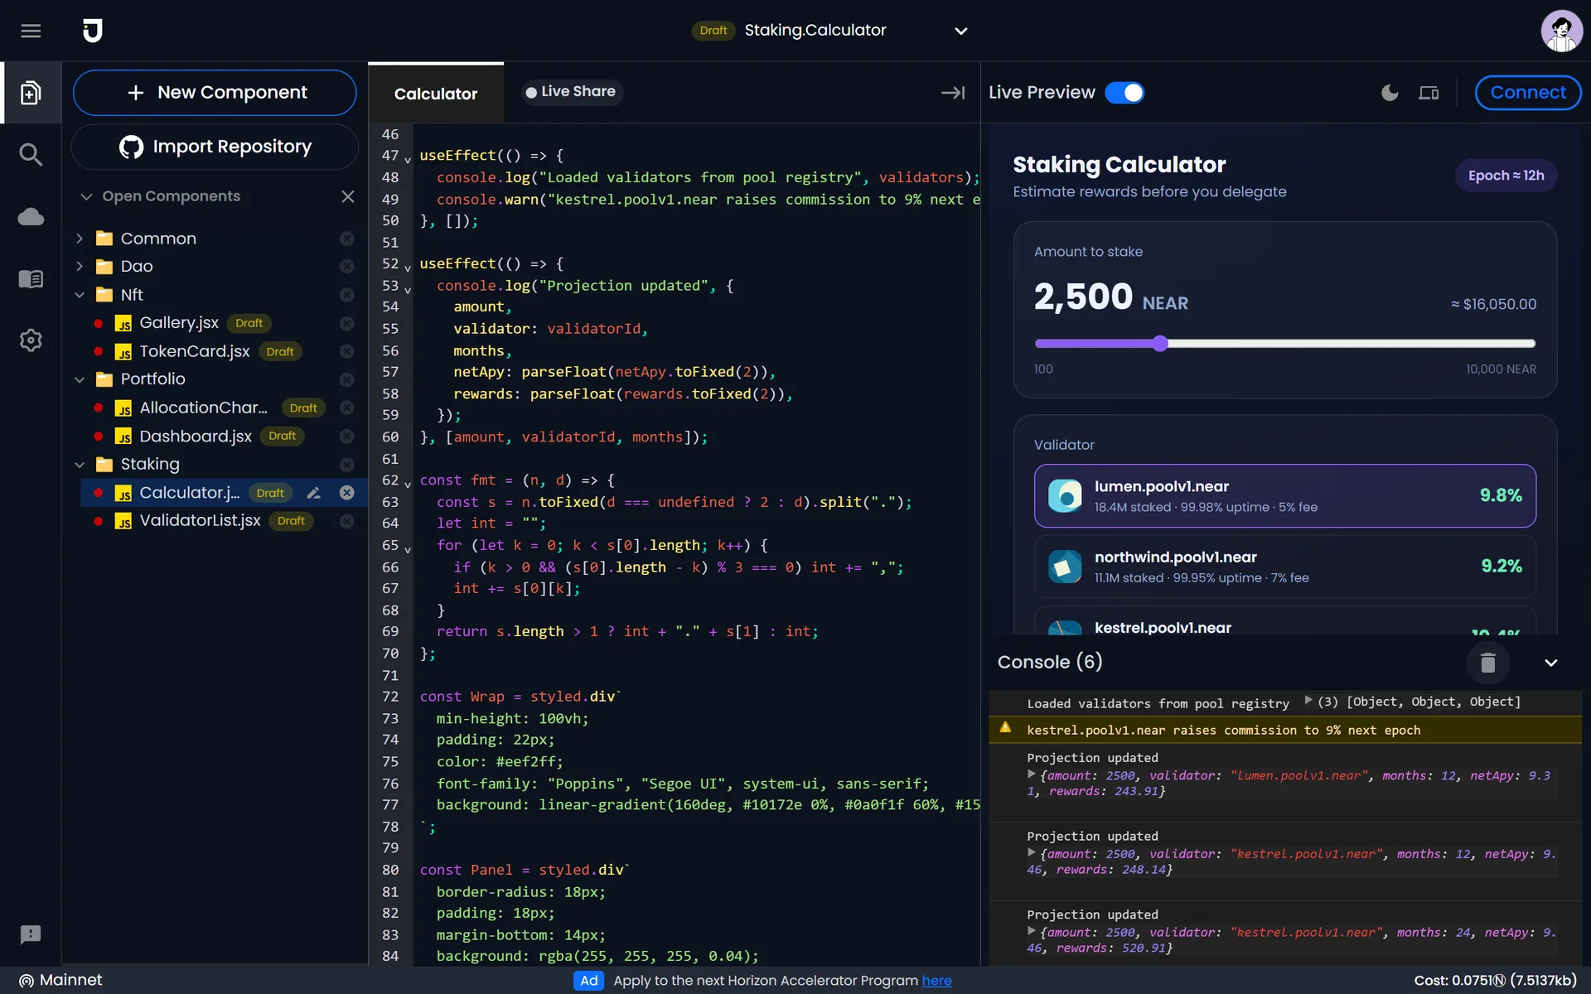Collapse editor panel with arrow-to-bar icon

(x=953, y=93)
